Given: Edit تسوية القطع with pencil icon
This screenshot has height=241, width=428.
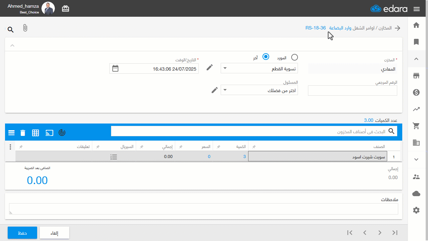Looking at the screenshot, I should click(x=210, y=68).
